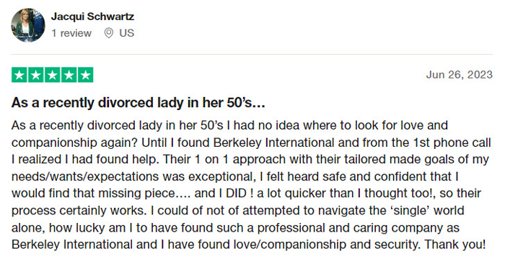
Task: Click 'Berkeley International' in the last review line
Action: [x=72, y=245]
